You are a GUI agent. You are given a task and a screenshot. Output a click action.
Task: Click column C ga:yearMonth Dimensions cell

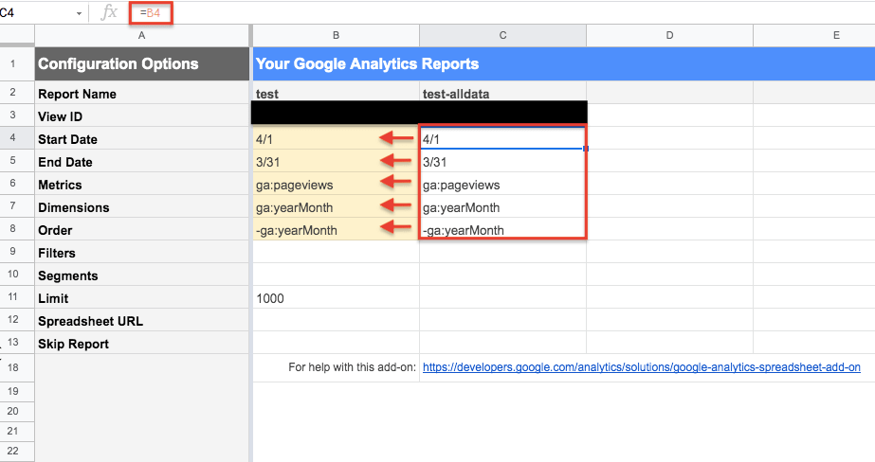[502, 206]
